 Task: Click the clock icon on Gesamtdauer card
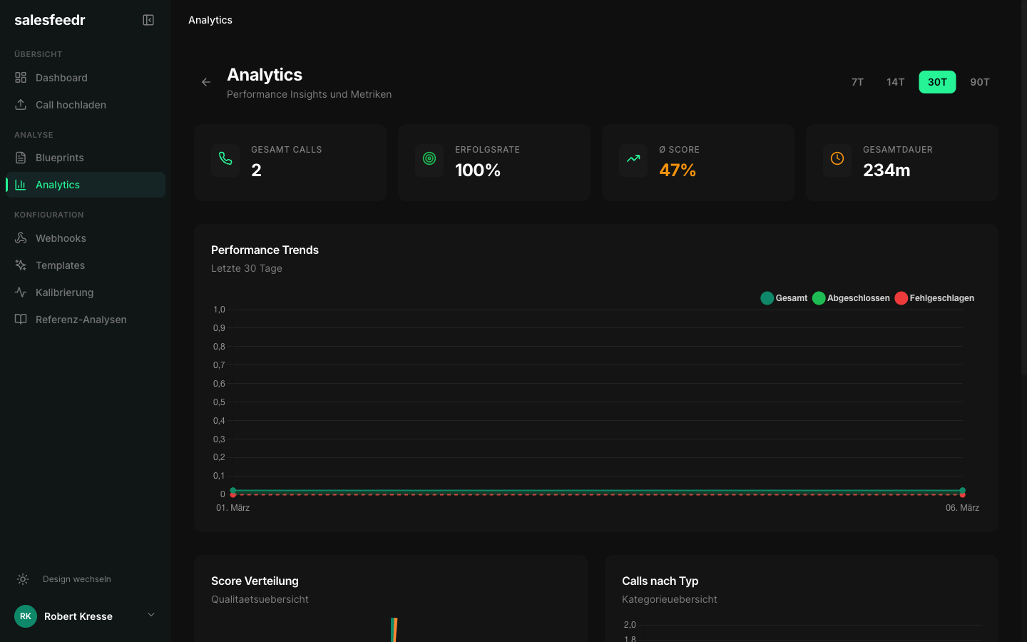pos(837,160)
